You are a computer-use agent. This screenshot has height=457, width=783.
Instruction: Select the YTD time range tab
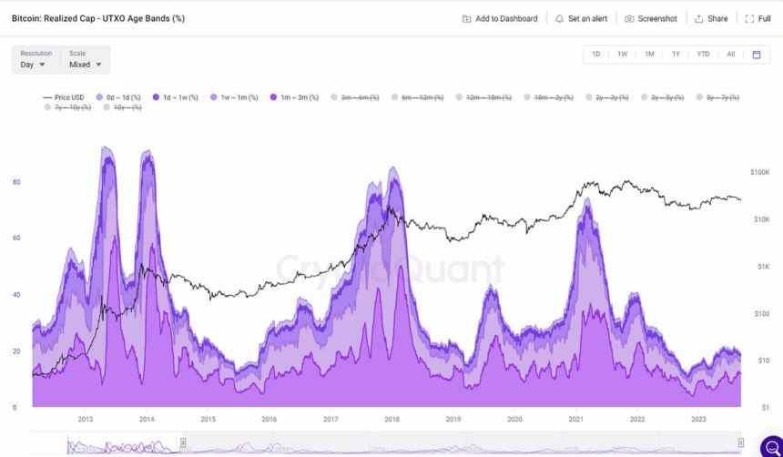coord(703,54)
